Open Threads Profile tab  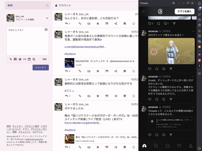[191, 146]
